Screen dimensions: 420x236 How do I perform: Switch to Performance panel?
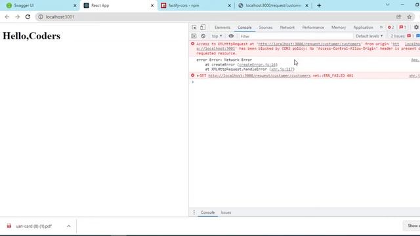[x=313, y=28]
